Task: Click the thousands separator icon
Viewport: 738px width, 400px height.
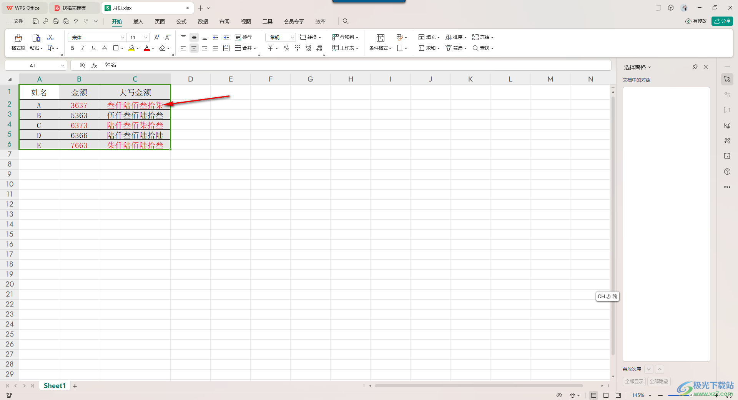Action: pyautogui.click(x=298, y=48)
